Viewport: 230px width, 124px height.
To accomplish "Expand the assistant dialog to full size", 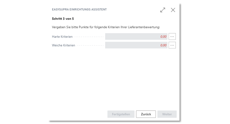I will coord(163,10).
